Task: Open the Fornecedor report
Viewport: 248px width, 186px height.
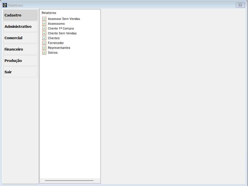Action: click(x=56, y=43)
